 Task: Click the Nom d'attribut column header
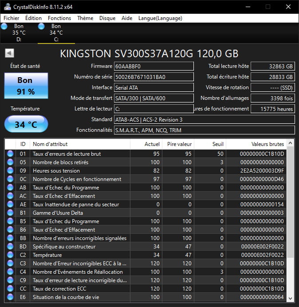click(80, 144)
